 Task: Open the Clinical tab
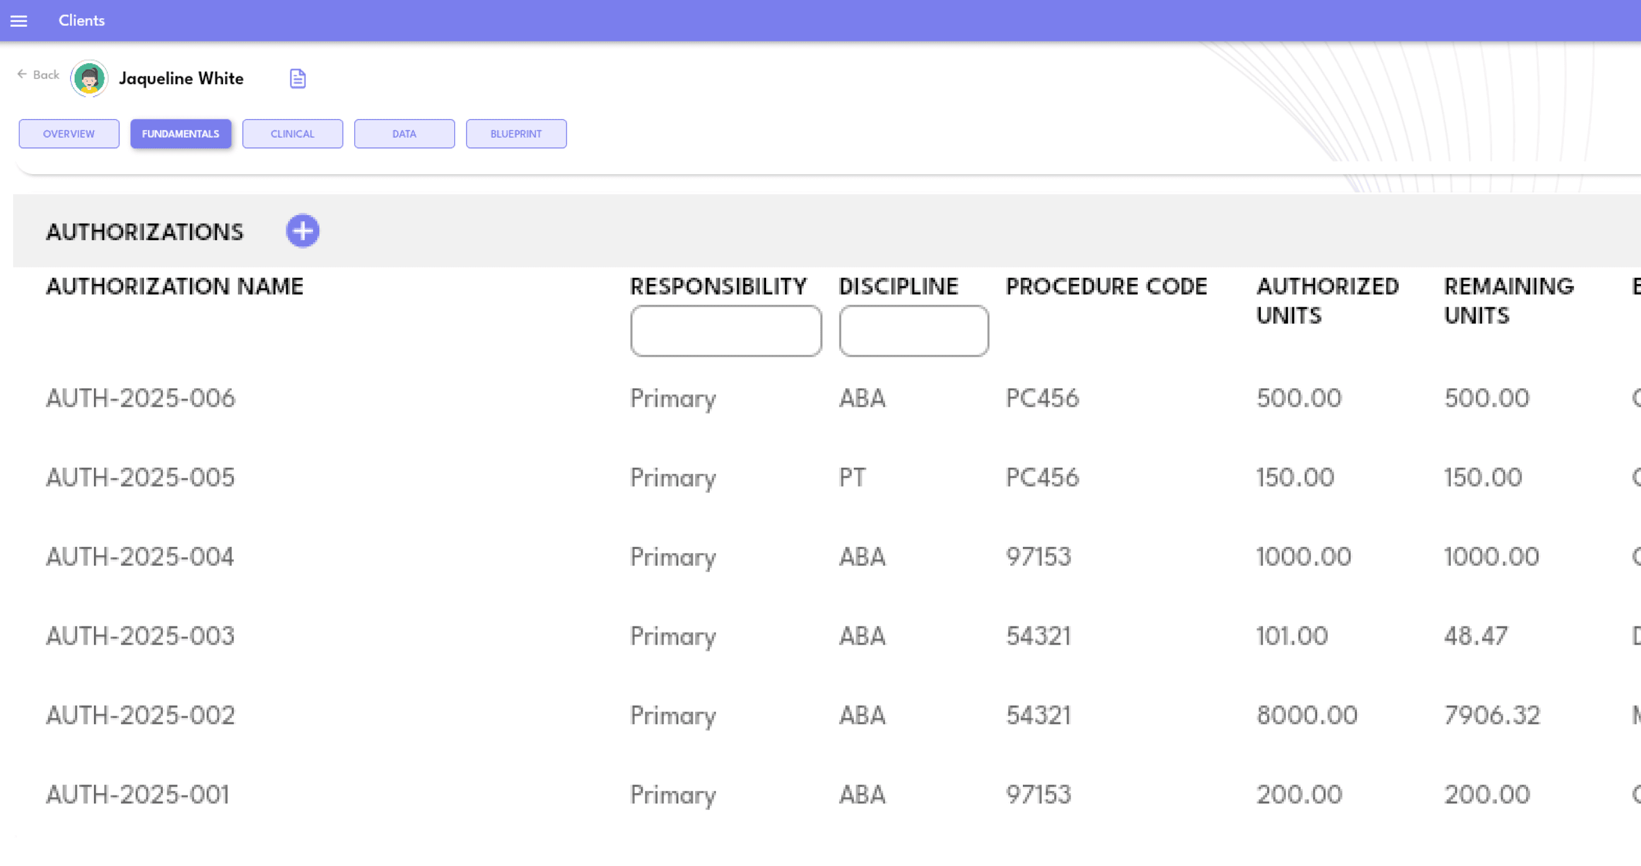click(293, 134)
